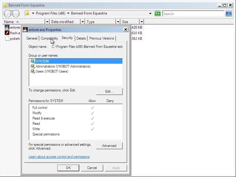Sort files by the Name column header
This screenshot has width=236, height=177.
[24, 22]
